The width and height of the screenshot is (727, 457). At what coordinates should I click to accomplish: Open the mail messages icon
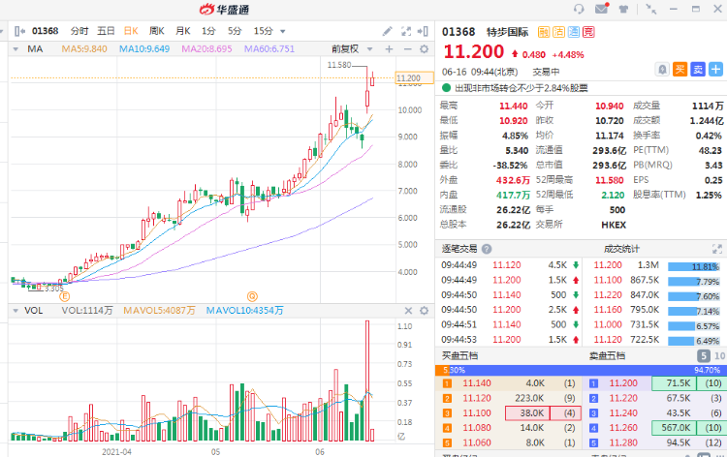pyautogui.click(x=602, y=9)
